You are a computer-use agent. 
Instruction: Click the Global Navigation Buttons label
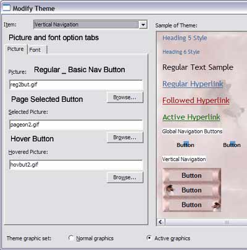pyautogui.click(x=192, y=131)
